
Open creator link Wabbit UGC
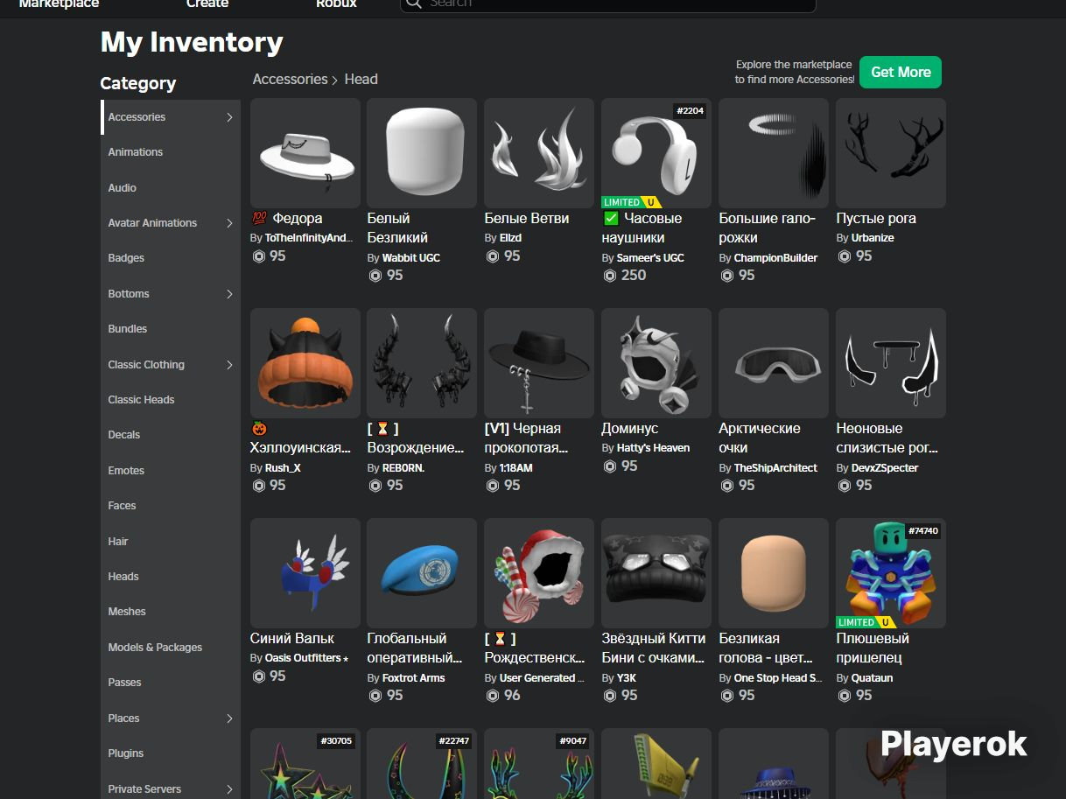point(410,258)
